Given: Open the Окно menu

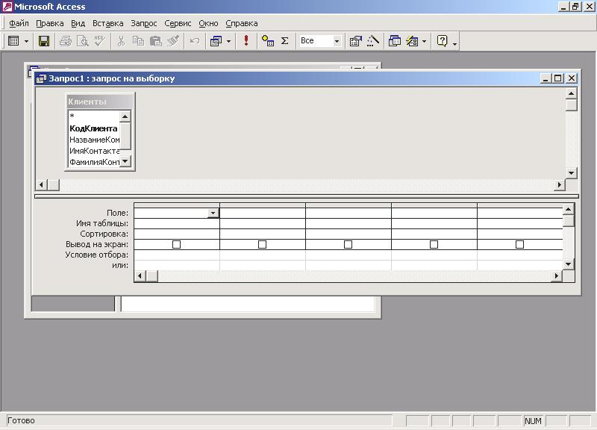Looking at the screenshot, I should click(208, 24).
